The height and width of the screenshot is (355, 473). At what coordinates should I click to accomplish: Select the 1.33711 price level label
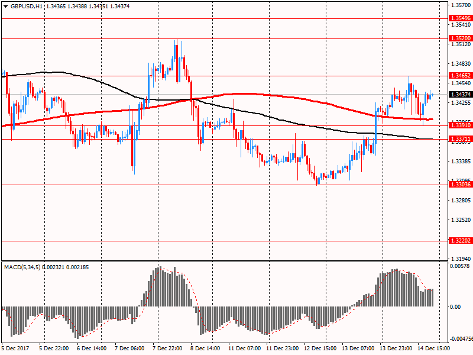tap(461, 138)
